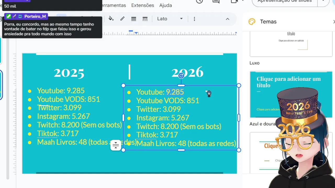Click right column 'Maah Livros: 48' line
The image size is (335, 188).
[186, 143]
